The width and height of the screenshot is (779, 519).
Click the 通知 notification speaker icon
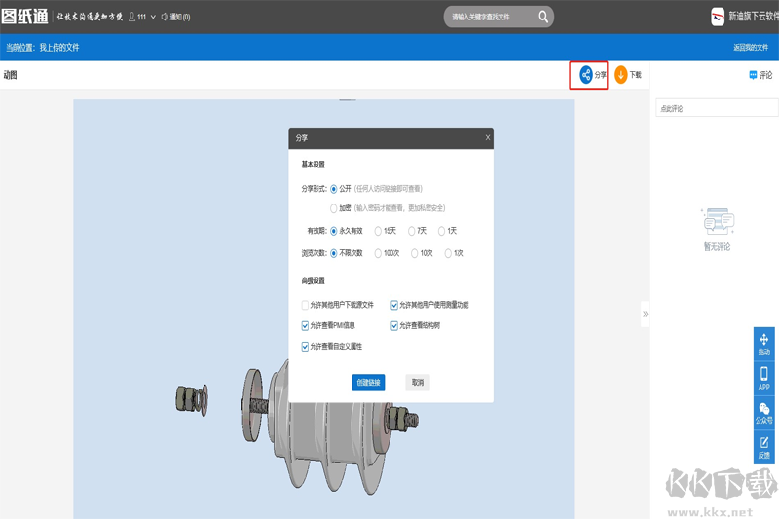(164, 17)
